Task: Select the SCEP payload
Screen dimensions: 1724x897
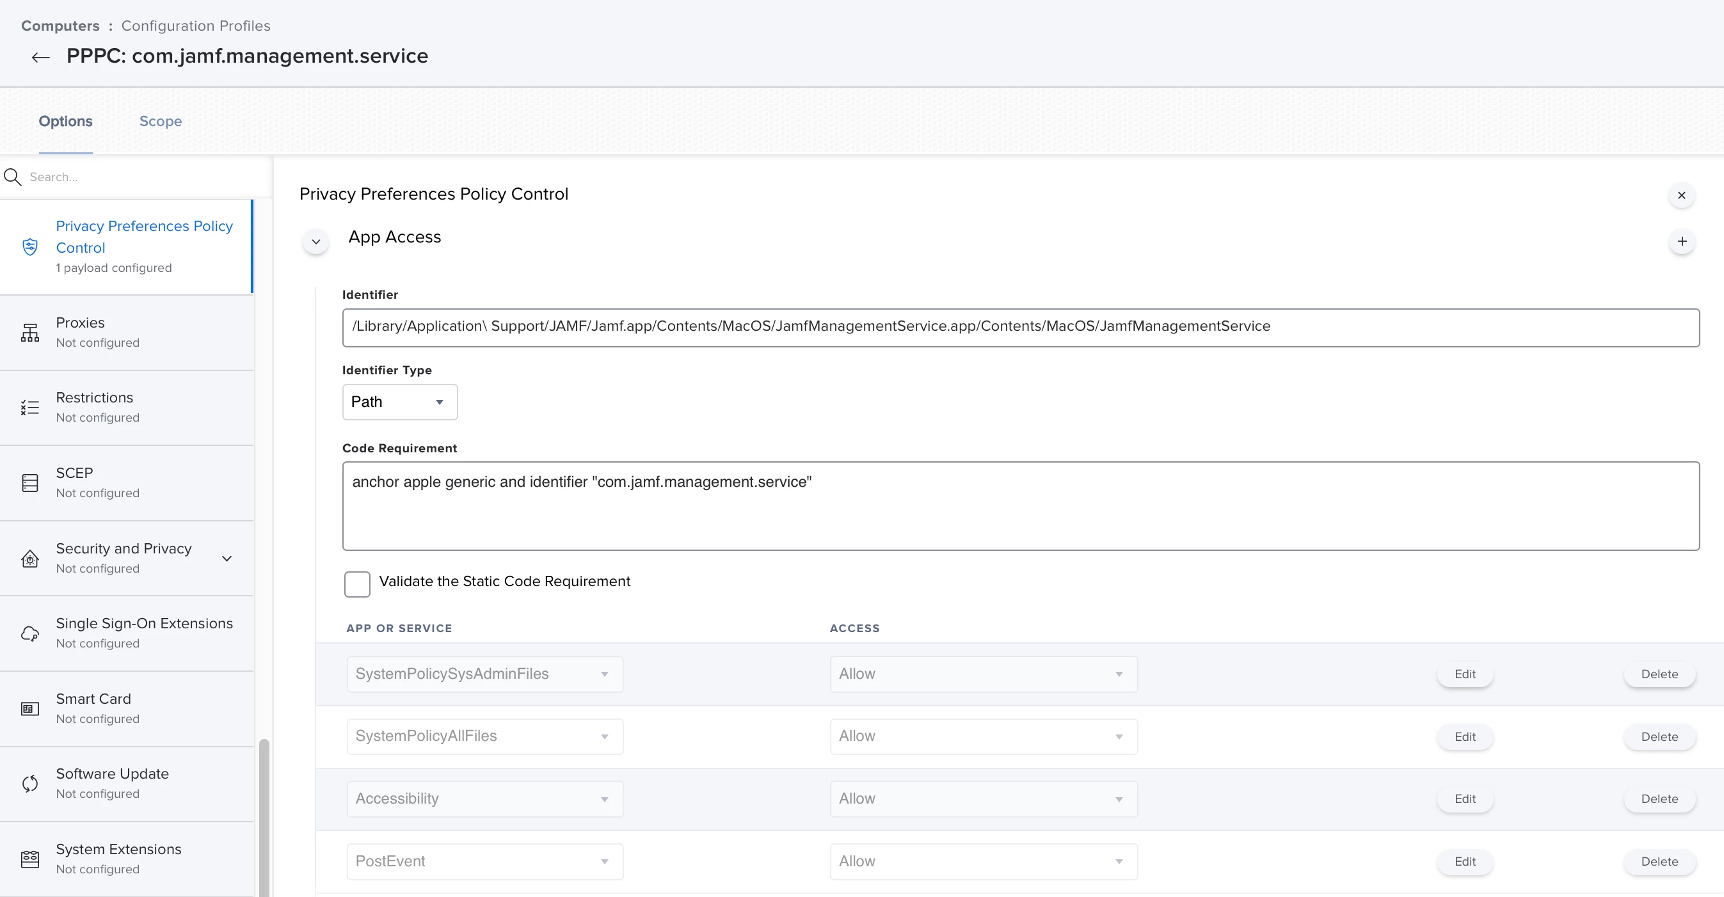Action: click(127, 483)
